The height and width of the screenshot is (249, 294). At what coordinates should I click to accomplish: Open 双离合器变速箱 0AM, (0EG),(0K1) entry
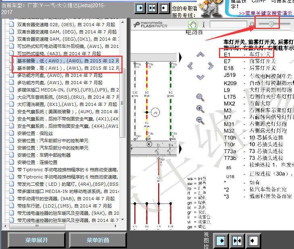(x=68, y=39)
